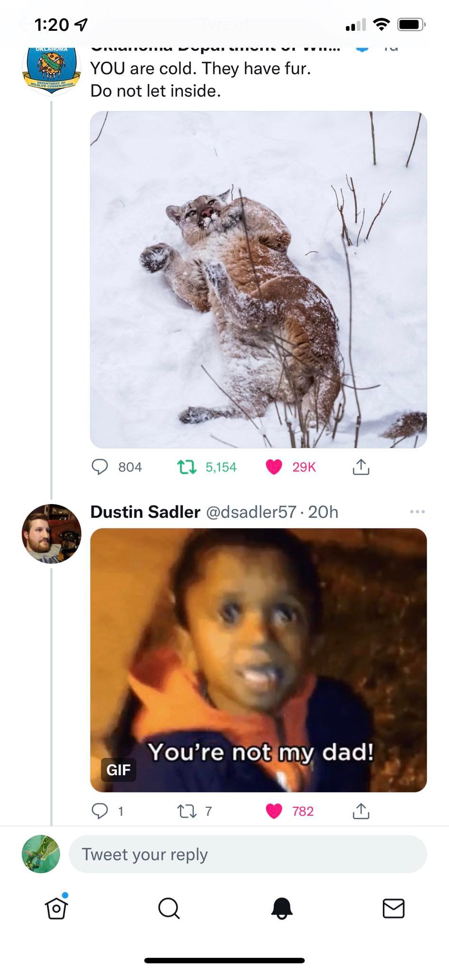The image size is (449, 972).
Task: Retweet the cougar in snow tweet
Action: tap(187, 467)
